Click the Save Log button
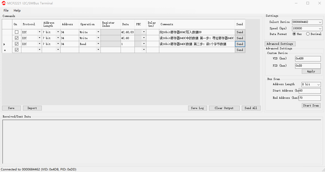 (x=197, y=108)
